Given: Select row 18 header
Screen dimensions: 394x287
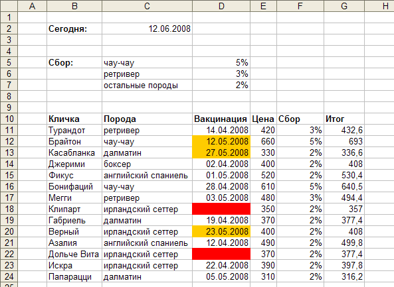Looking at the screenshot, I should [9, 209].
